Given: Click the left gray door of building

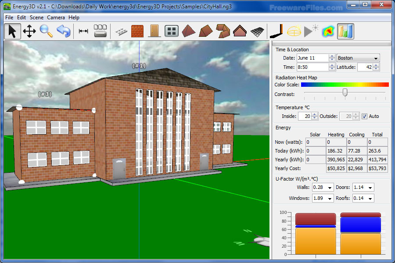Looking at the screenshot, I should click(119, 168).
